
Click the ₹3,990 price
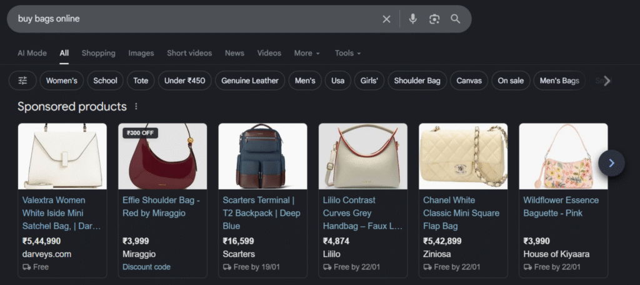click(537, 241)
